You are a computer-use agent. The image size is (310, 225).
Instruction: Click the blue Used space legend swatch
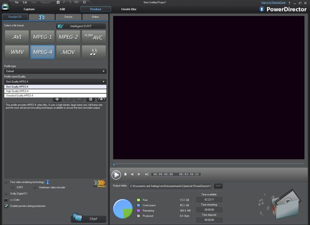tap(139, 205)
